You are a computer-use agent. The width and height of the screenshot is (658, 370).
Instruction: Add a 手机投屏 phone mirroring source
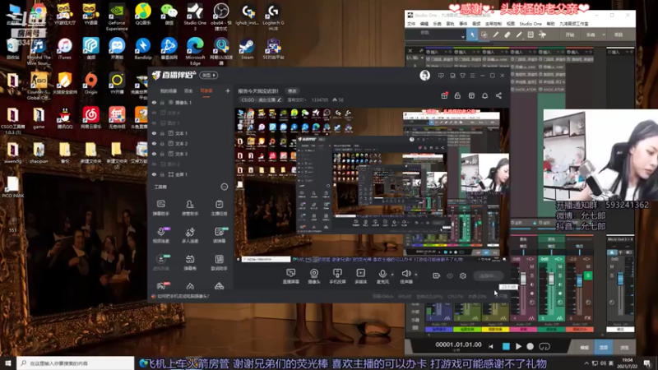click(x=337, y=276)
